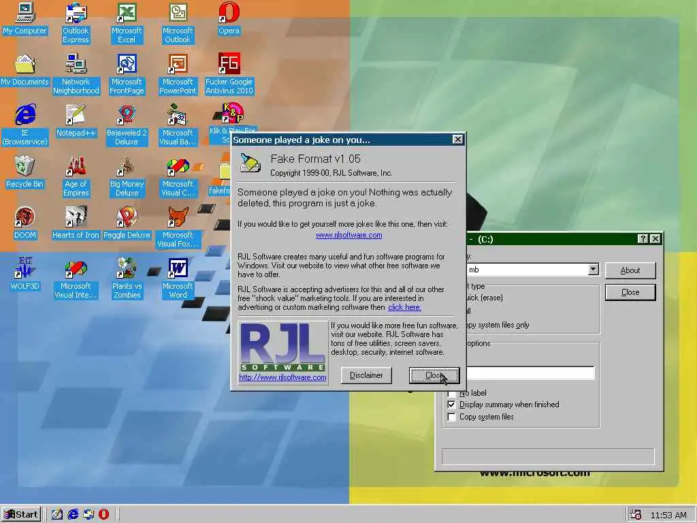The image size is (697, 523).
Task: Click the label text field in Format window
Action: coord(530,373)
